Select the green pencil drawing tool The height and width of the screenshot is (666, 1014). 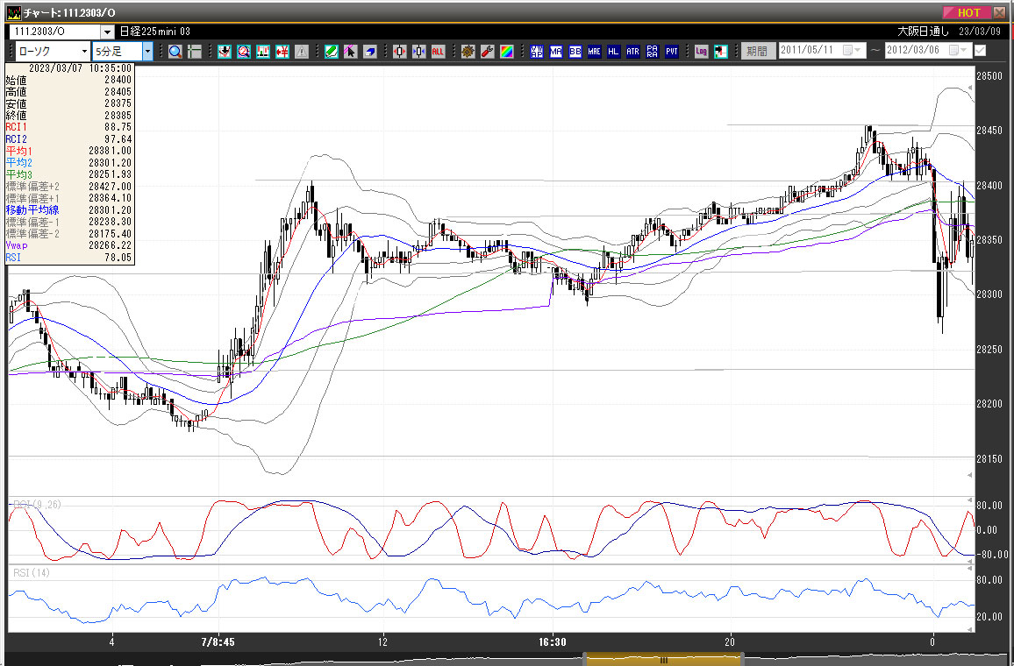(331, 52)
